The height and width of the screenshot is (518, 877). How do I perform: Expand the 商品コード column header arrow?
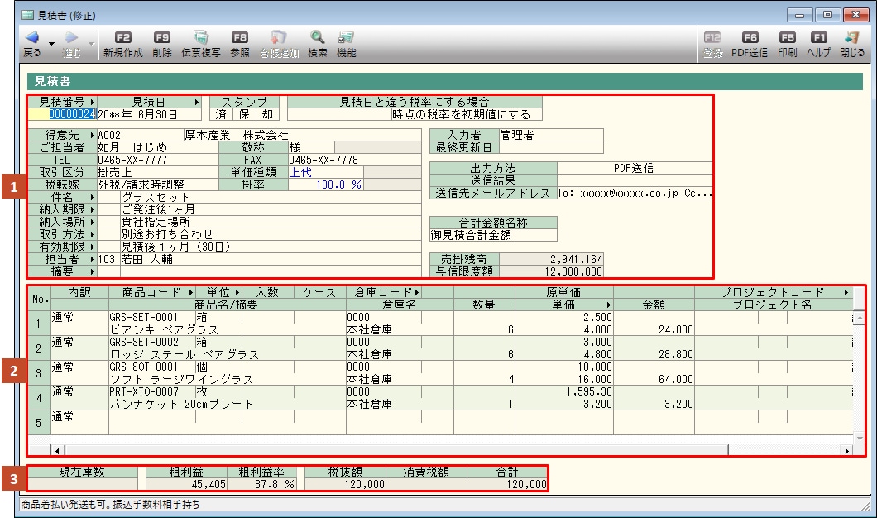coord(191,292)
